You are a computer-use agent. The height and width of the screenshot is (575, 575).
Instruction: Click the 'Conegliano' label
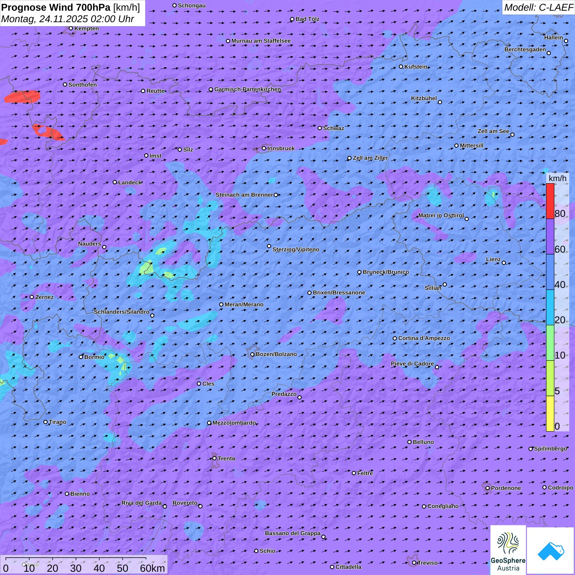pyautogui.click(x=443, y=506)
